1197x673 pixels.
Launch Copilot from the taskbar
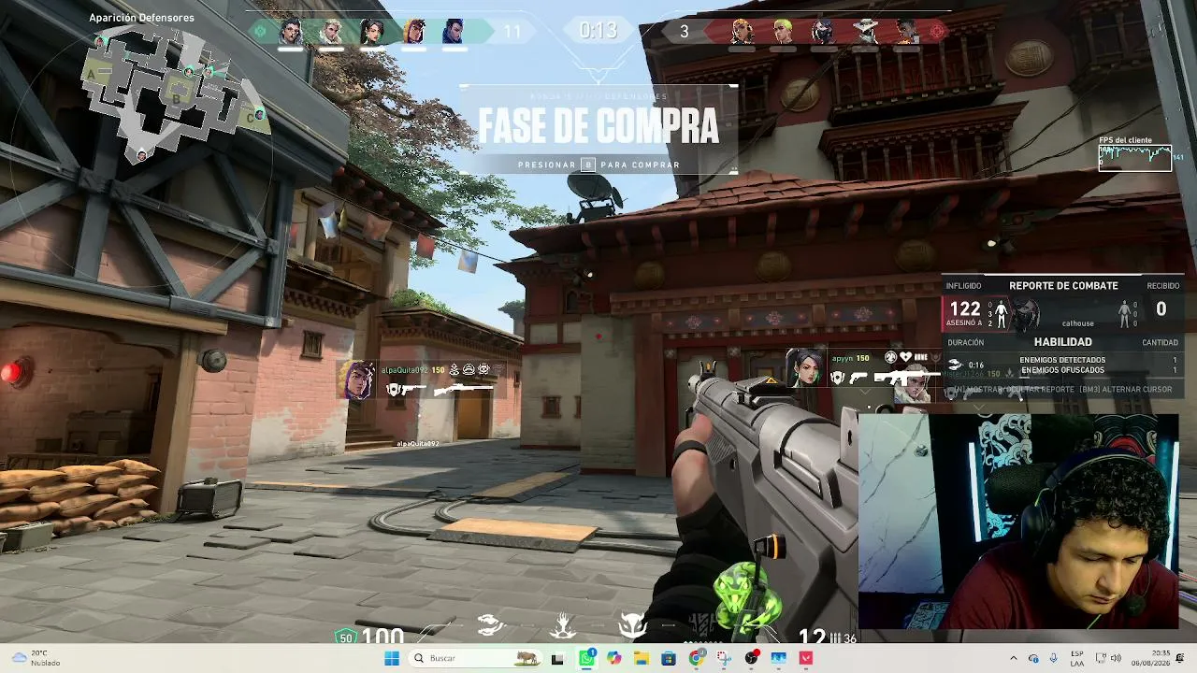613,658
